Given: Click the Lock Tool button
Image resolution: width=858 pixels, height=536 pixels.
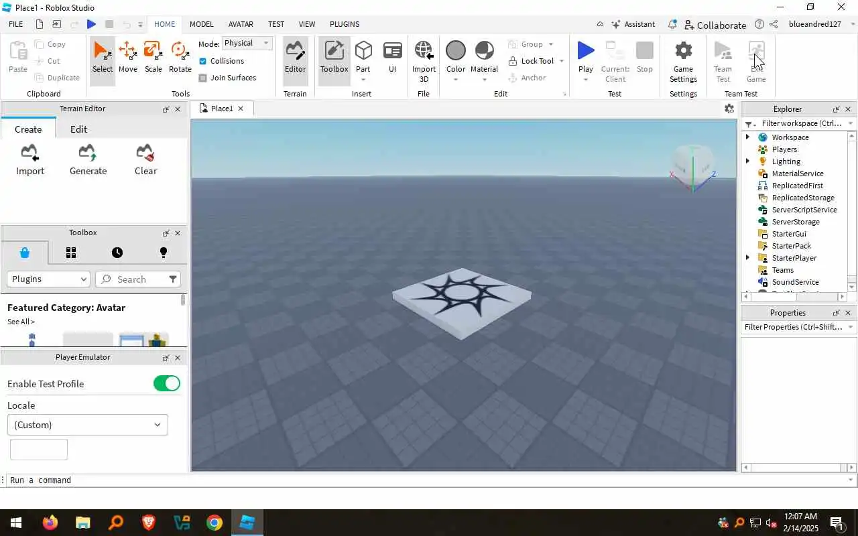Looking at the screenshot, I should click(x=531, y=61).
